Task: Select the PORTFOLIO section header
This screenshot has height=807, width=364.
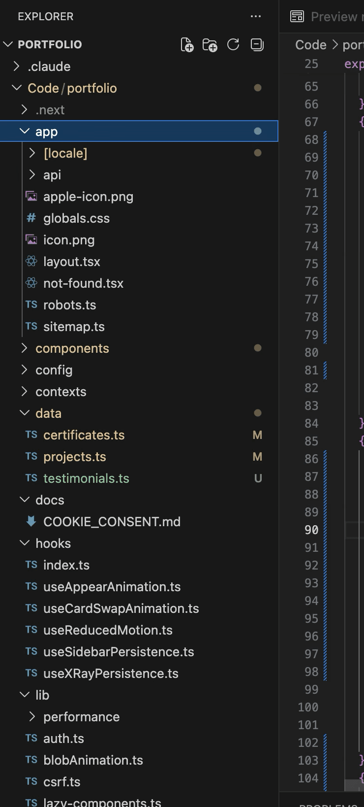Action: [x=50, y=44]
